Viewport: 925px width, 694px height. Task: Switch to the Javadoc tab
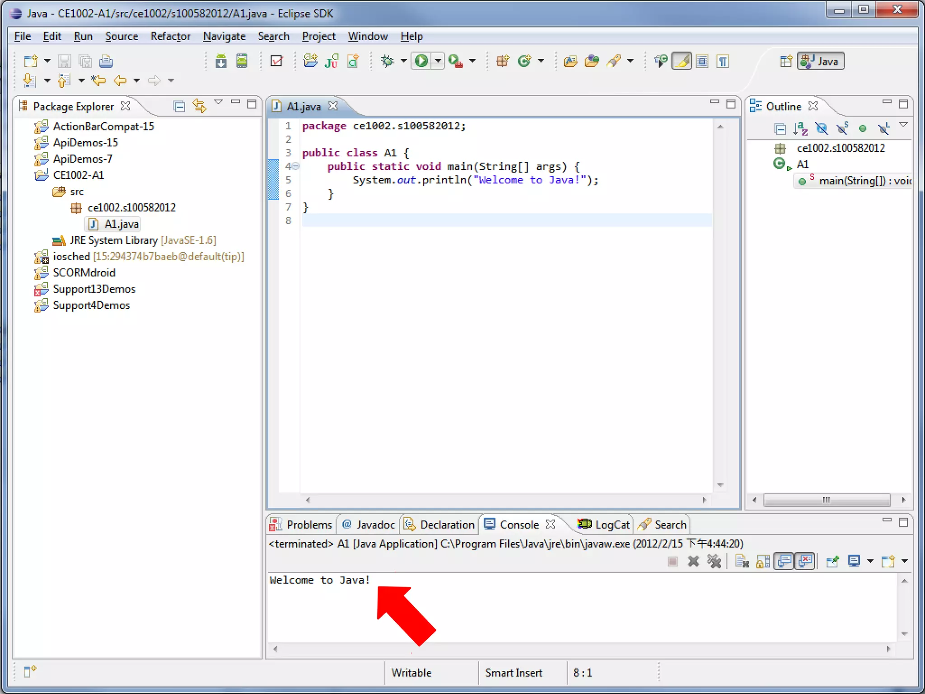tap(369, 525)
